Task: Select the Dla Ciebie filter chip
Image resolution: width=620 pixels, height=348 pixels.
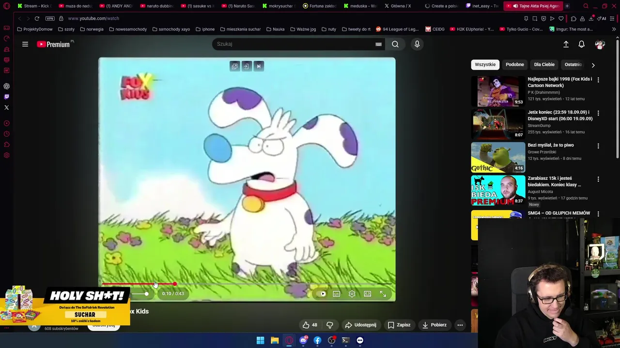Action: [544, 64]
